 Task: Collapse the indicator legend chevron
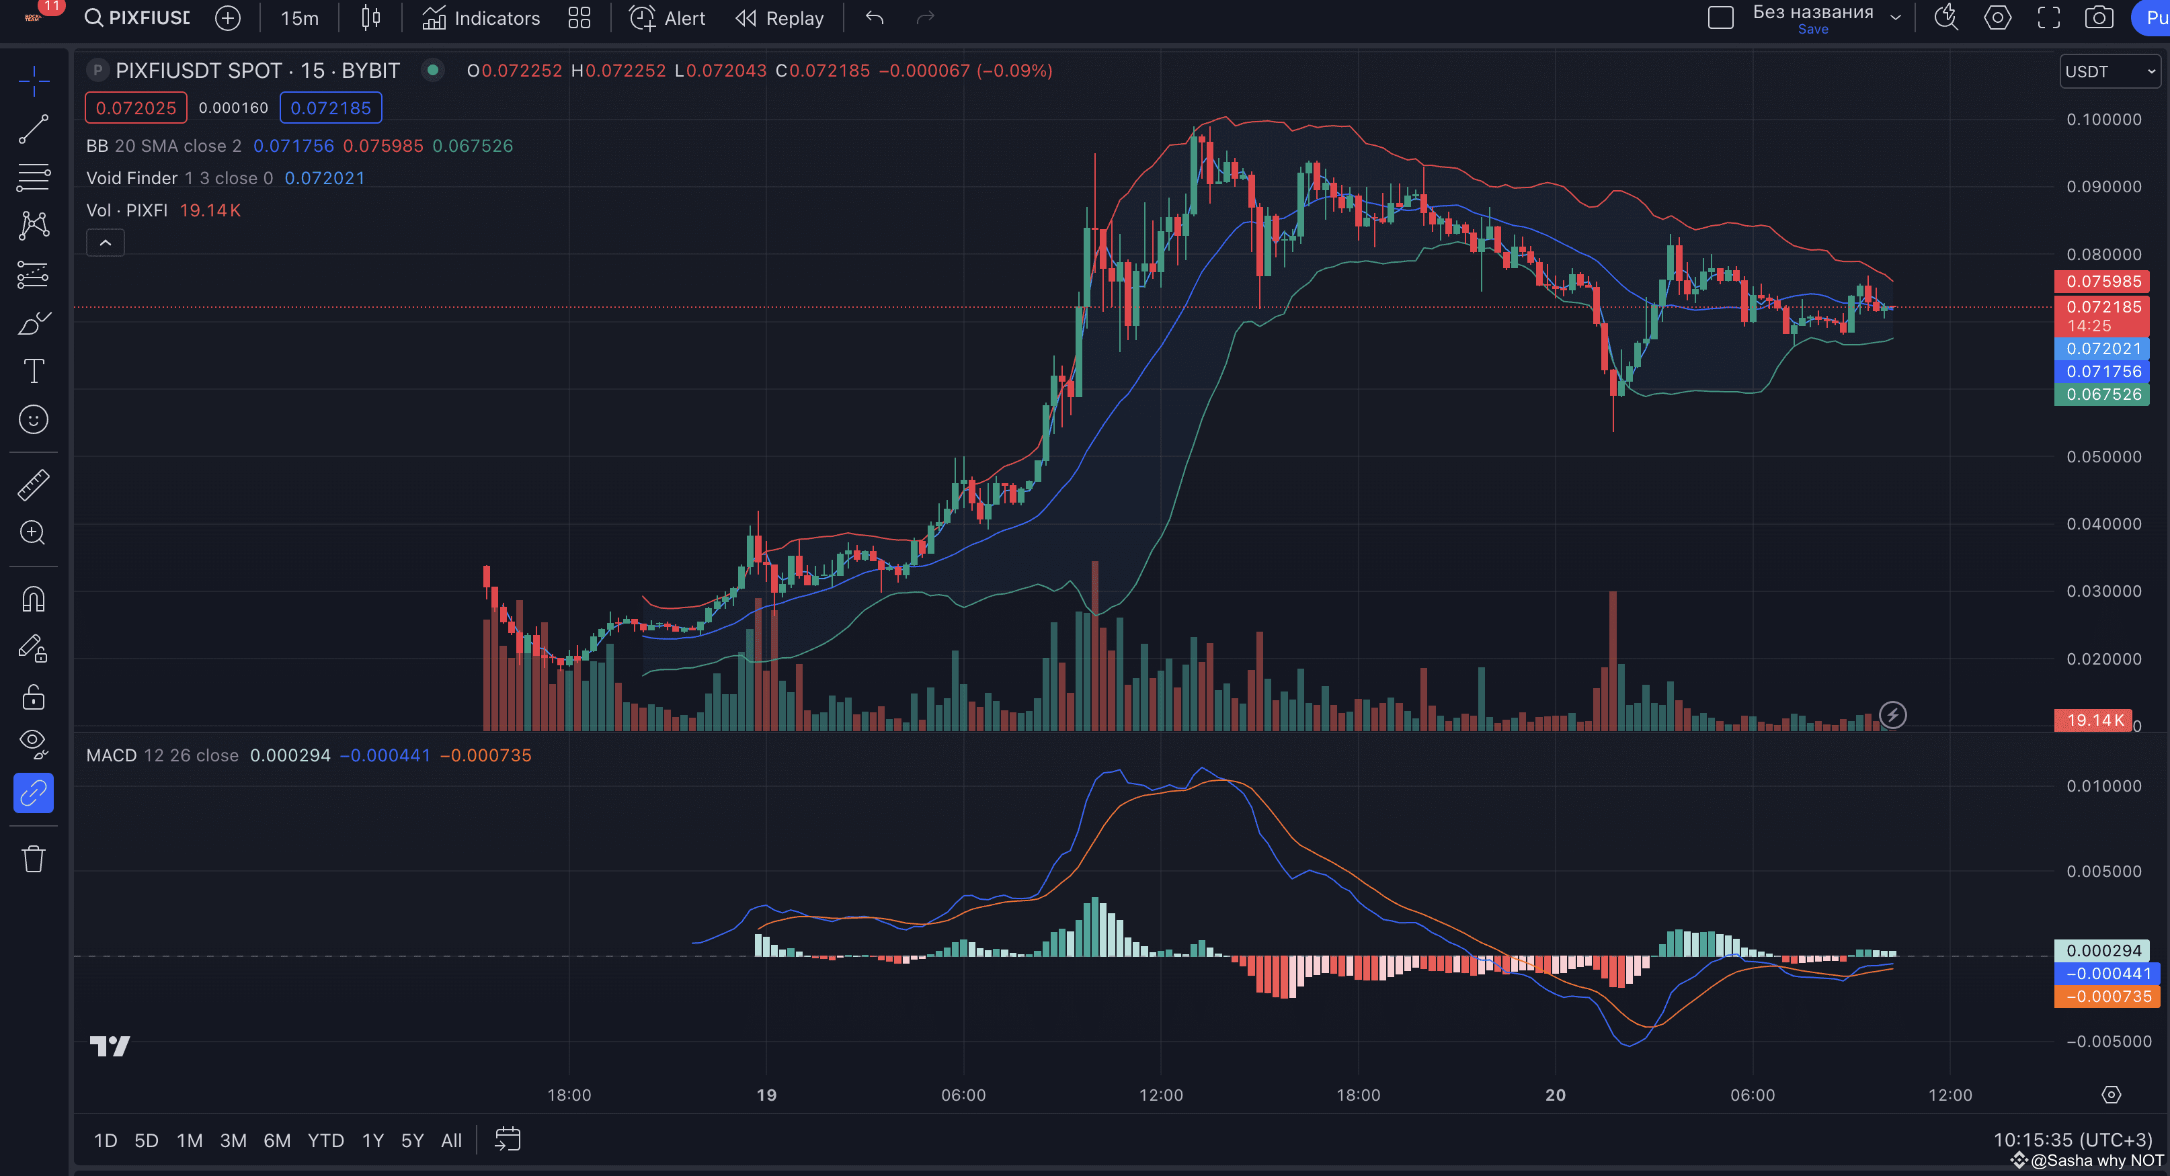(106, 243)
